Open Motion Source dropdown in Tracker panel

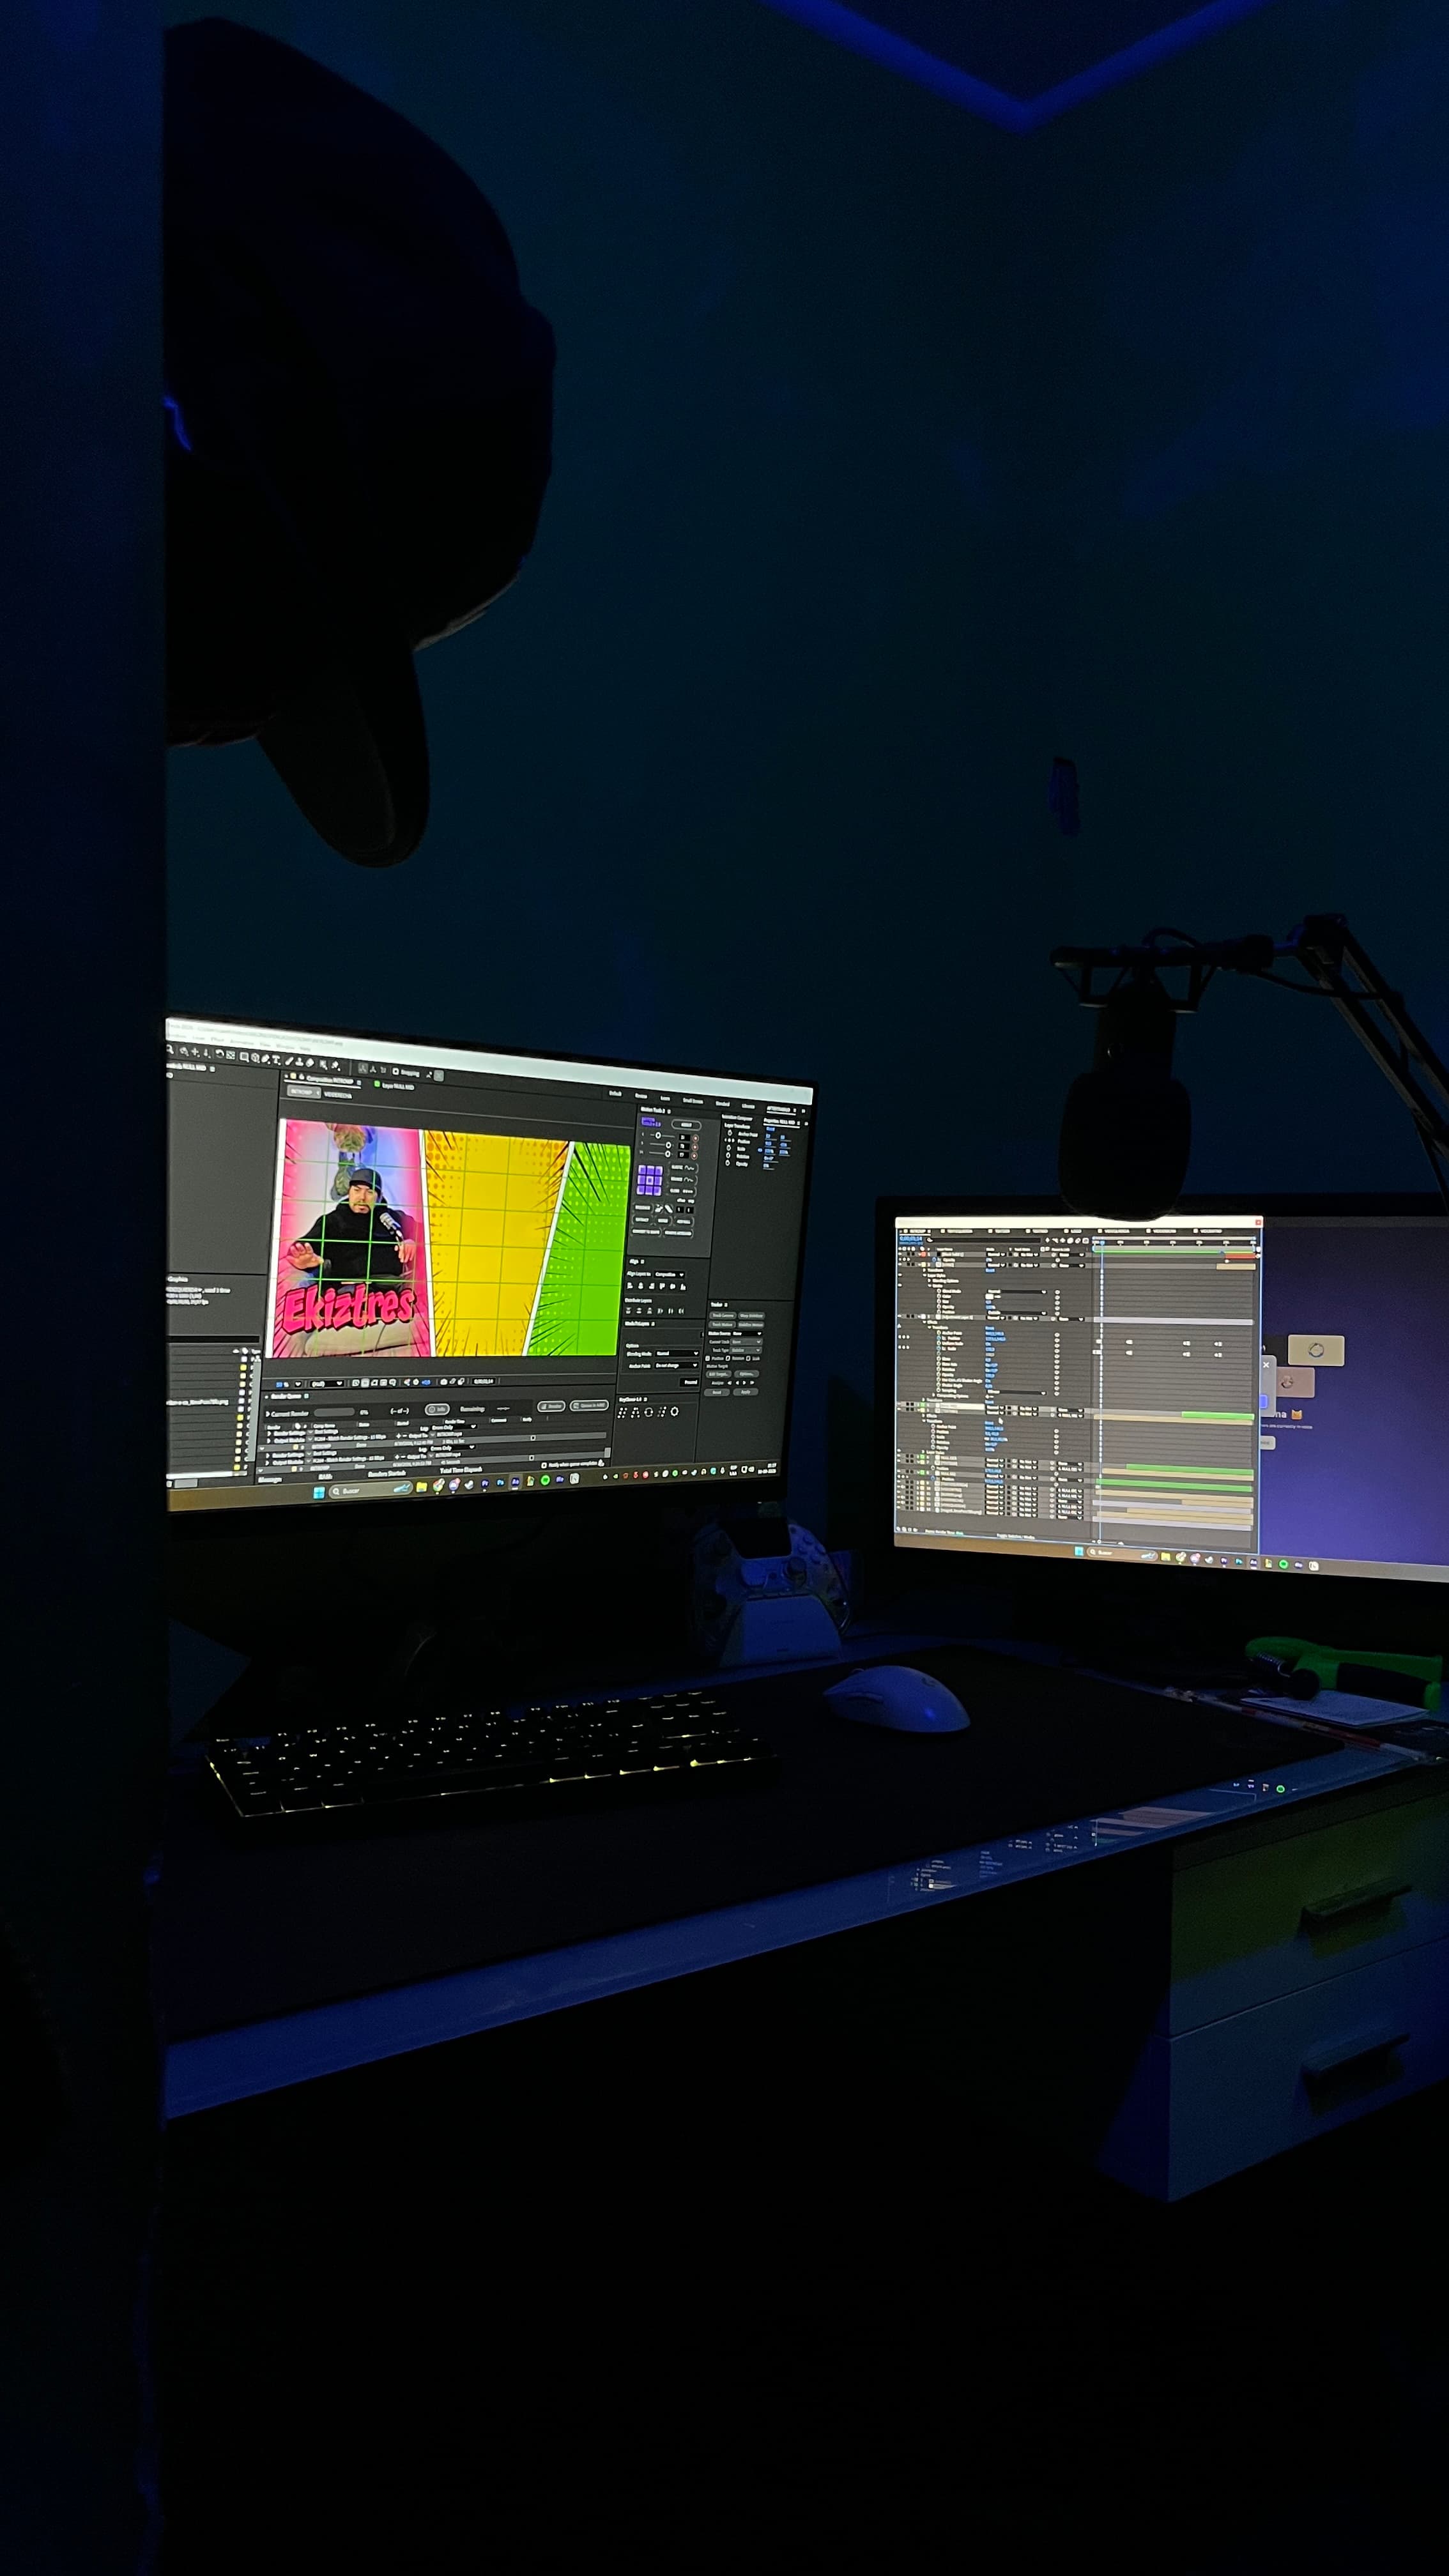(x=747, y=1334)
